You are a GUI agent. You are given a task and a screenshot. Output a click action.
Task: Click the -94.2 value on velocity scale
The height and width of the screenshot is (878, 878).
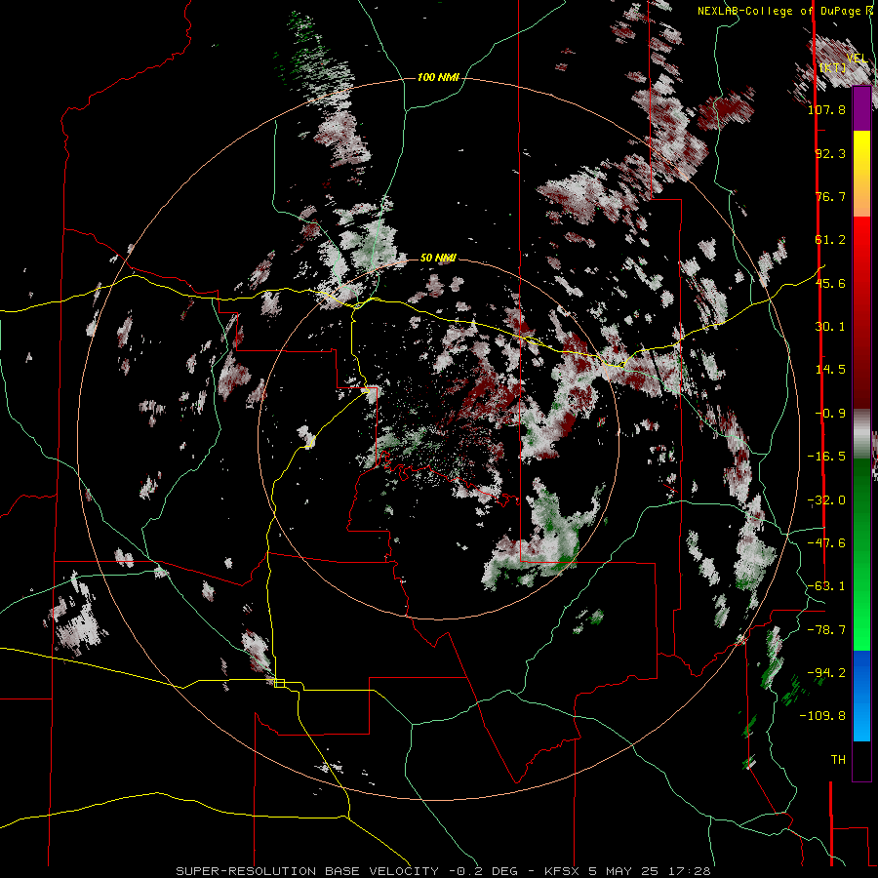click(826, 672)
